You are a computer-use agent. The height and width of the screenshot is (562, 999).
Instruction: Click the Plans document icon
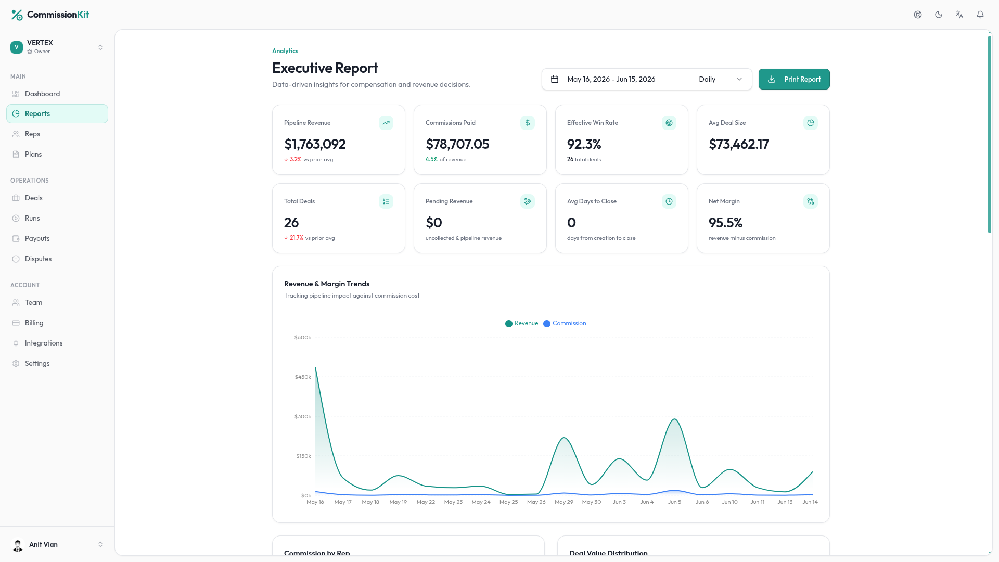[x=16, y=154]
